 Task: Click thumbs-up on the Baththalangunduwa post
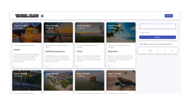(46, 66)
